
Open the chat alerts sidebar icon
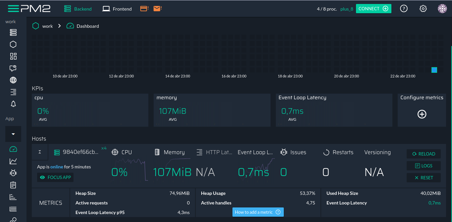pos(13,68)
